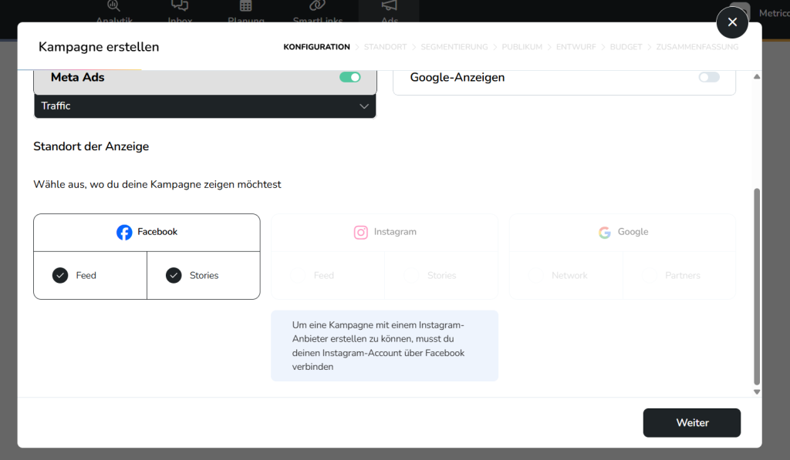Click the Weiter button
790x460 pixels.
click(x=692, y=423)
